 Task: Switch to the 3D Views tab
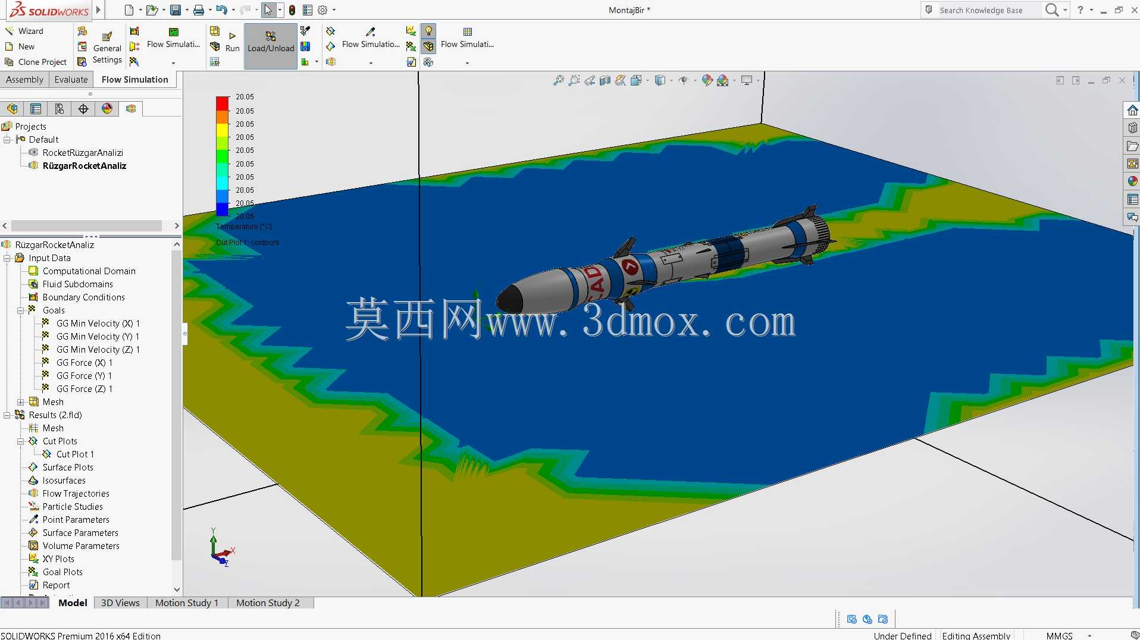120,603
